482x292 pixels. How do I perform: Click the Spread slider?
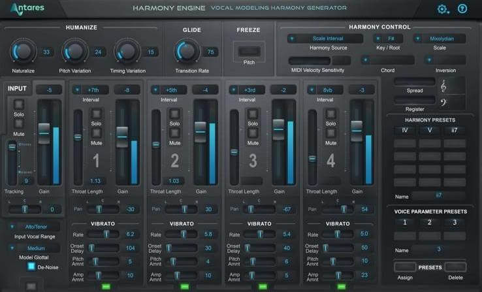(414, 82)
